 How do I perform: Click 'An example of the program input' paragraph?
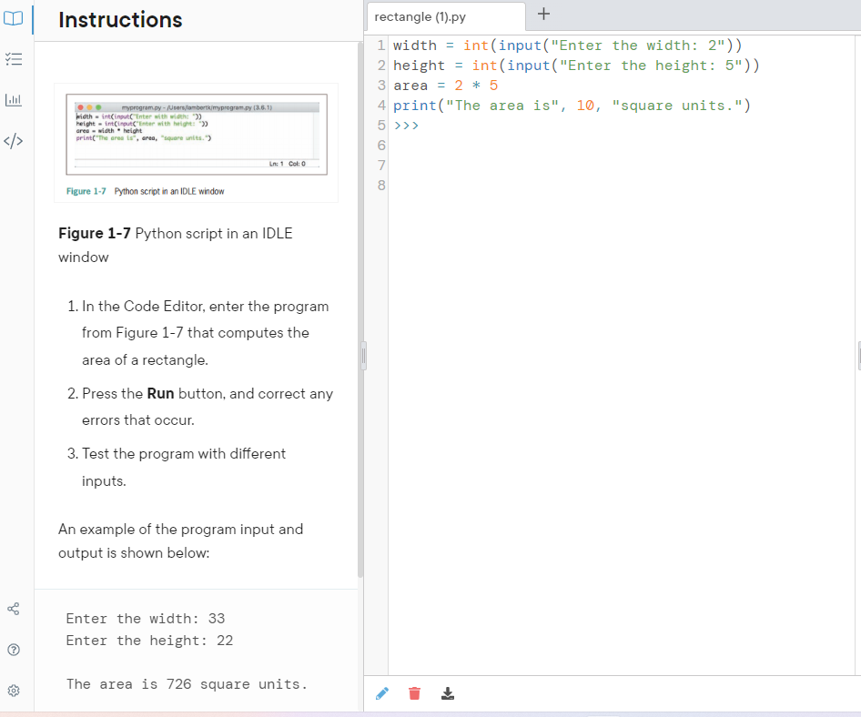coord(180,540)
